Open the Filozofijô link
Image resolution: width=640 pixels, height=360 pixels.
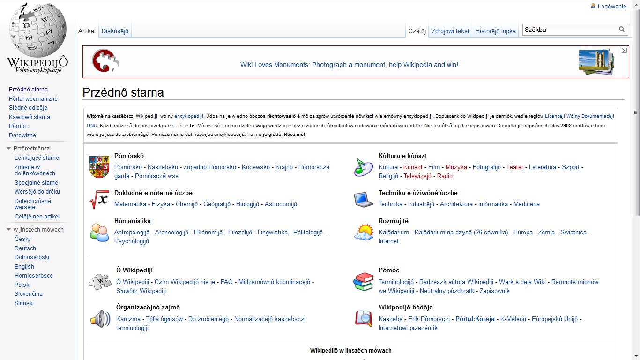point(240,232)
